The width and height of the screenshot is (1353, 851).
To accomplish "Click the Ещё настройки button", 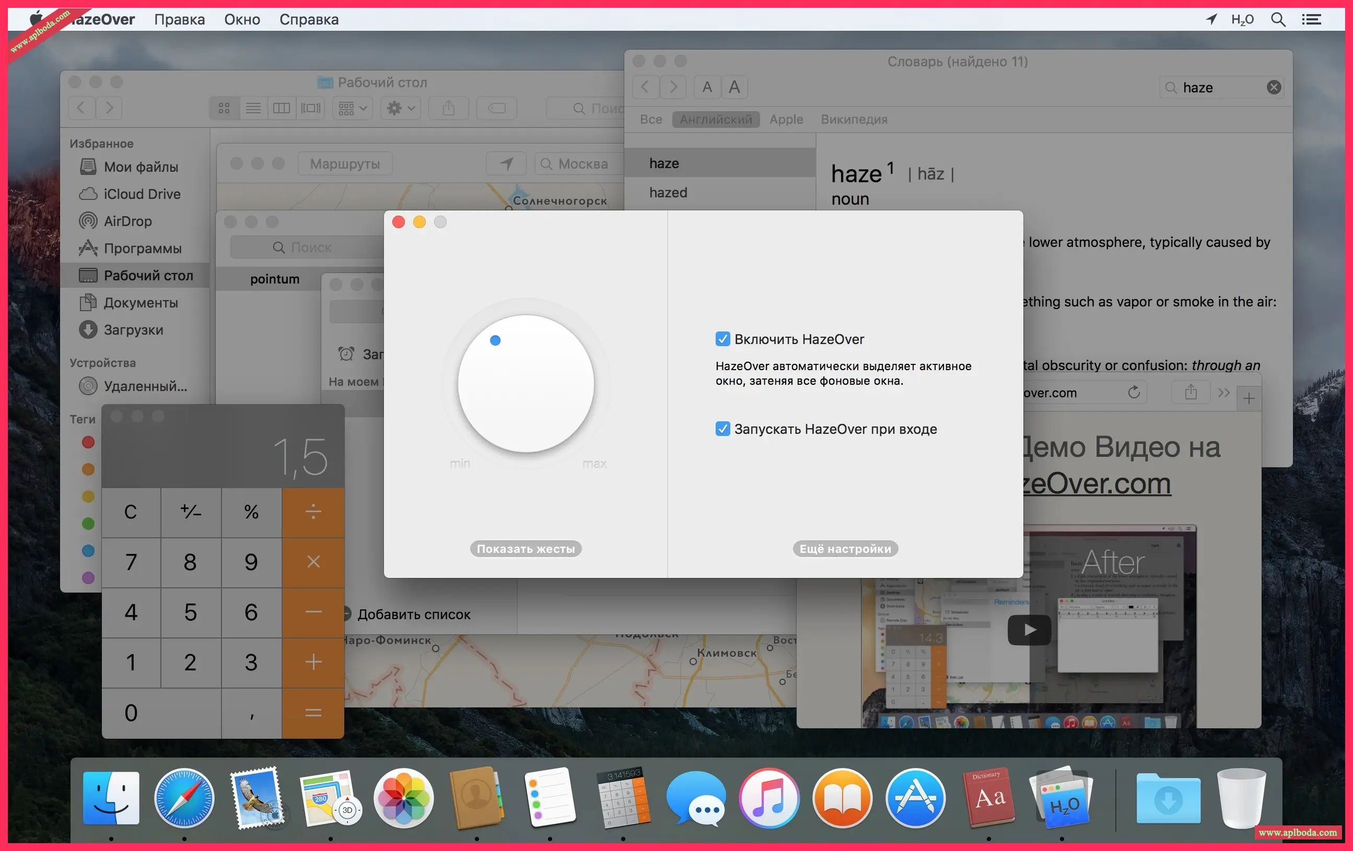I will (845, 548).
